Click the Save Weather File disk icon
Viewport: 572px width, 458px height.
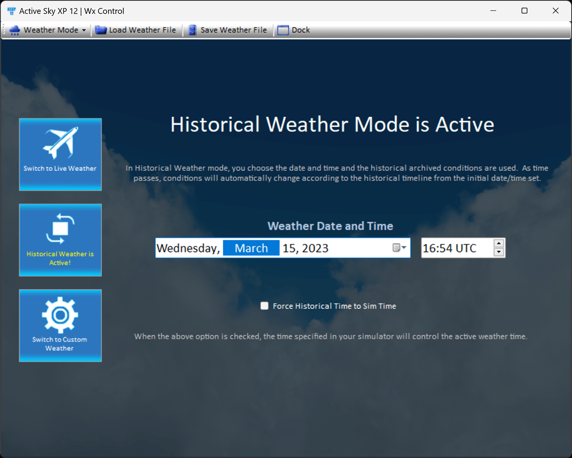click(x=192, y=30)
